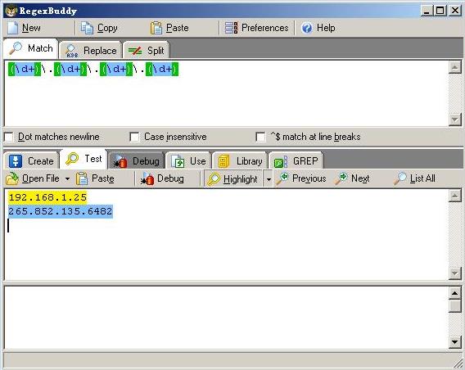Screen dimensions: 465x370
Task: Click the RegexBuddy title bar icon
Action: (x=11, y=11)
